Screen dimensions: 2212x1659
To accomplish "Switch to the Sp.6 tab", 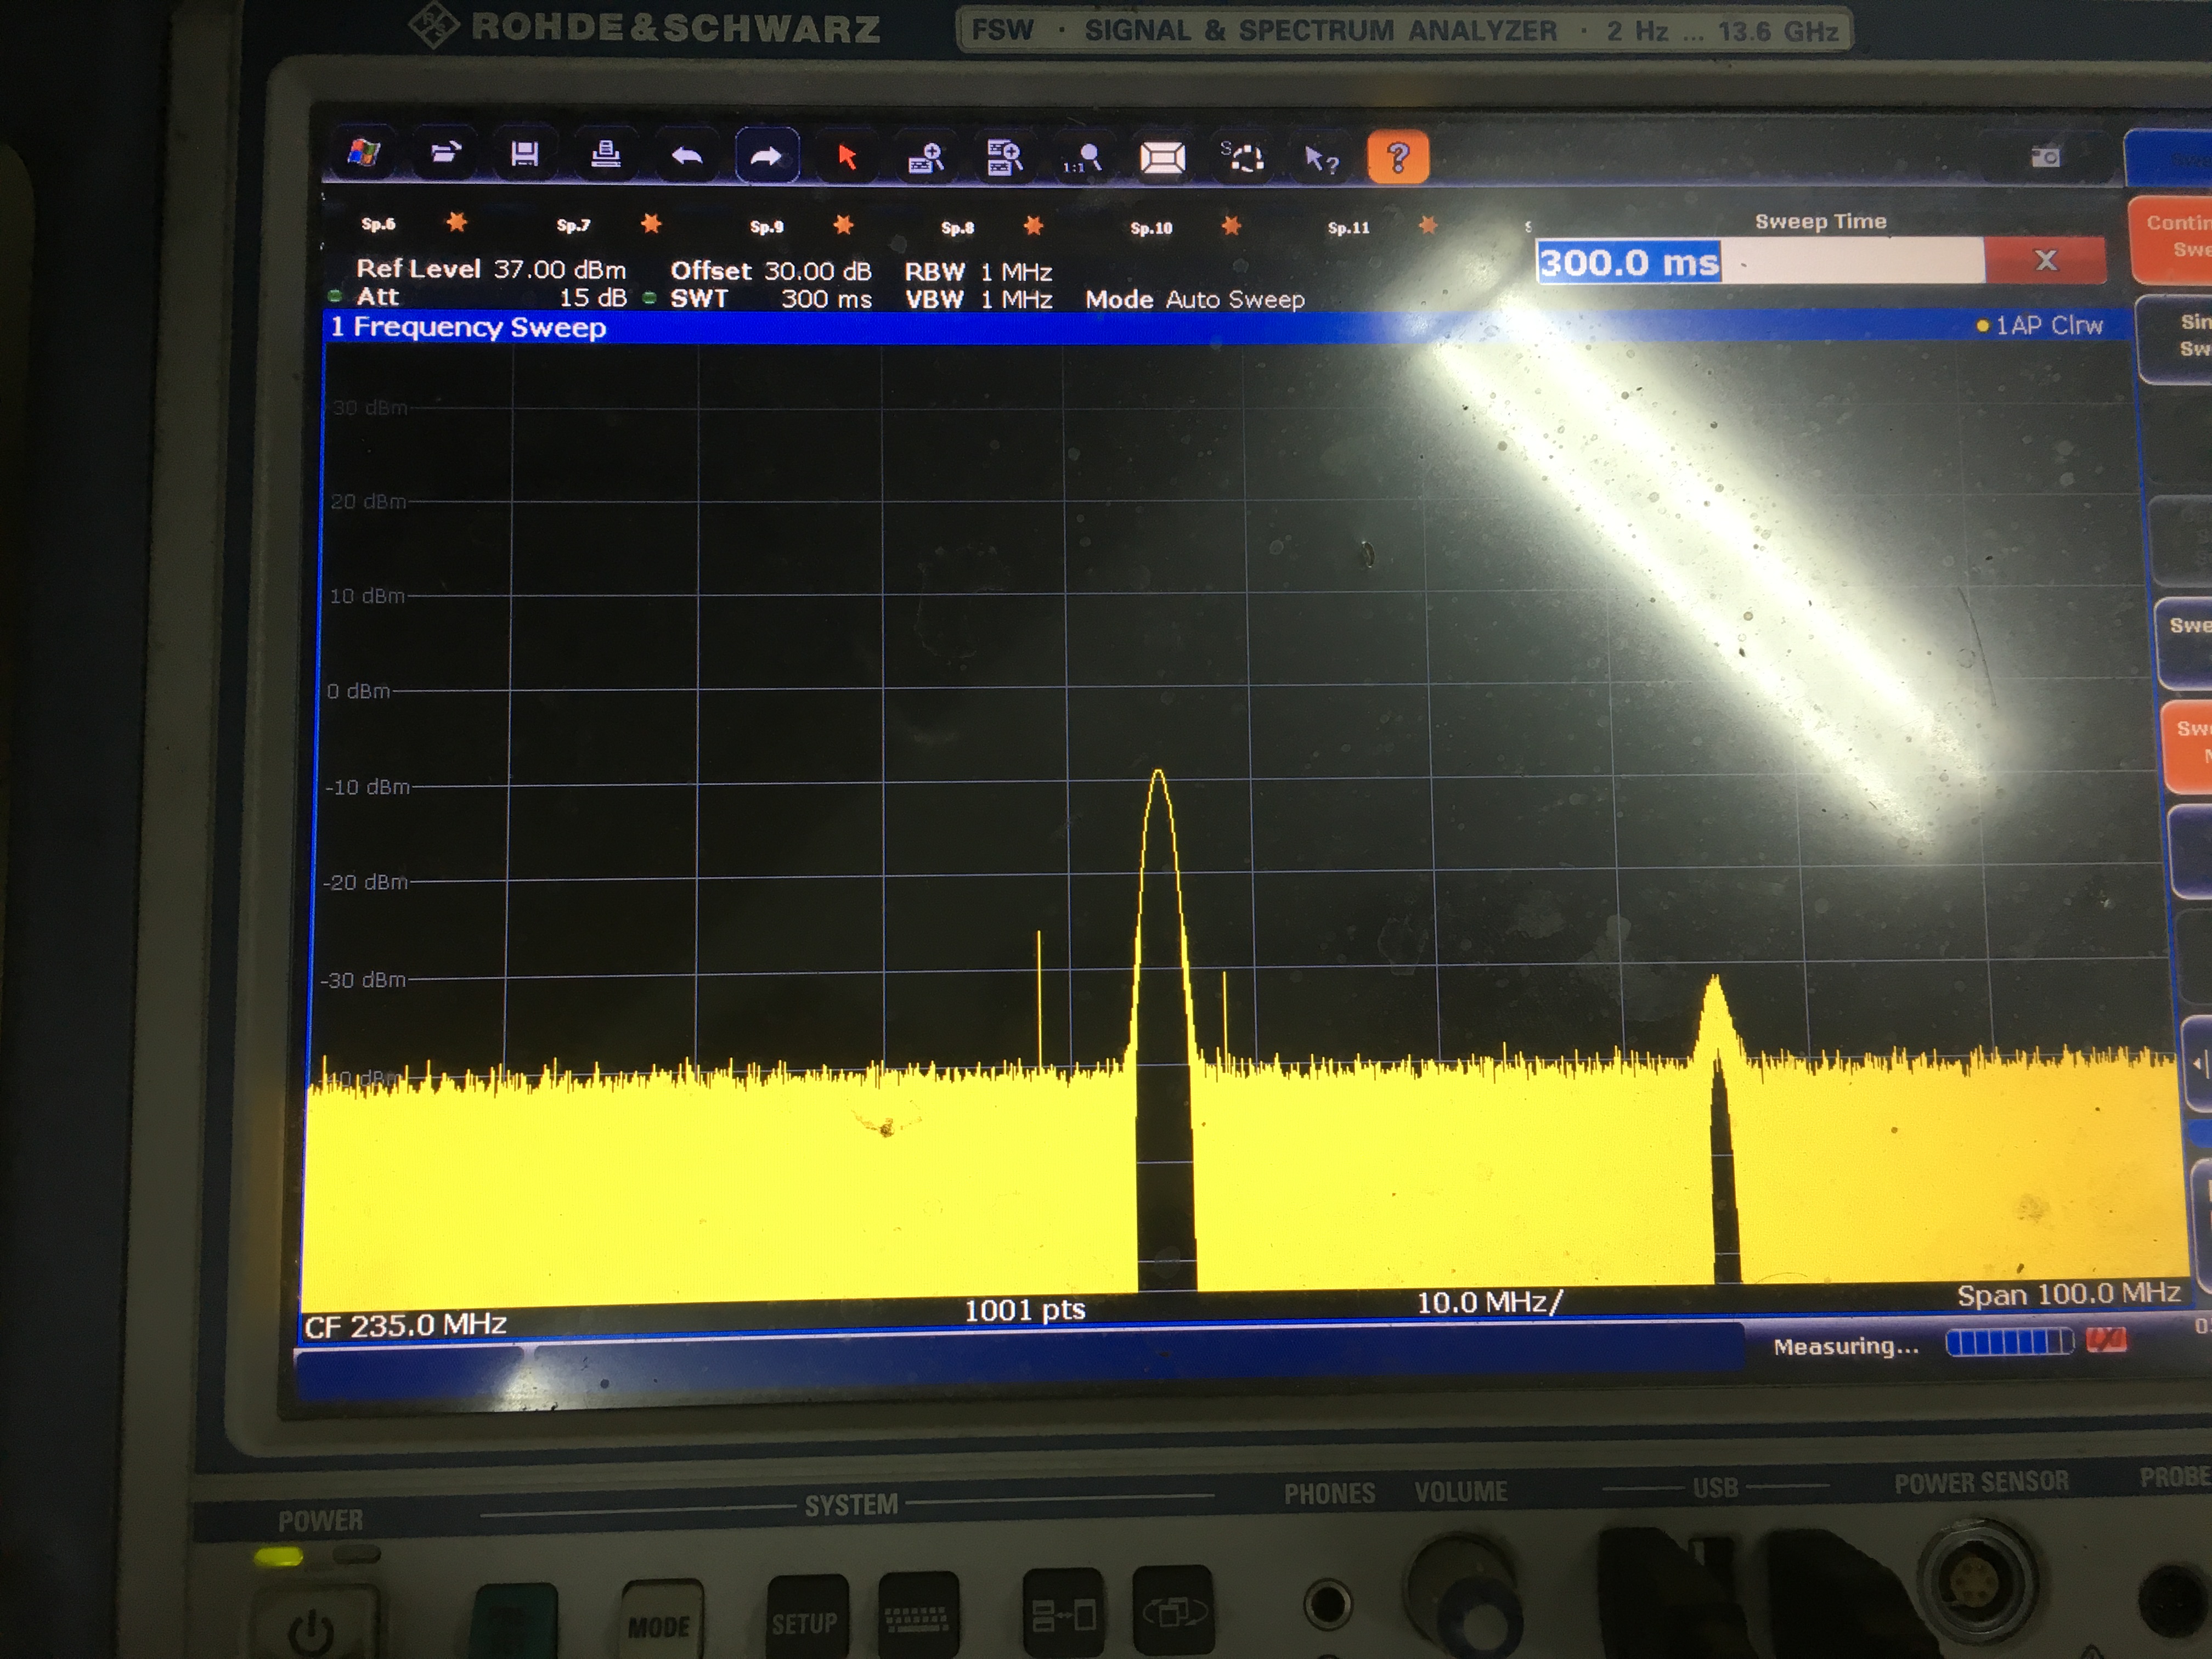I will click(x=378, y=224).
